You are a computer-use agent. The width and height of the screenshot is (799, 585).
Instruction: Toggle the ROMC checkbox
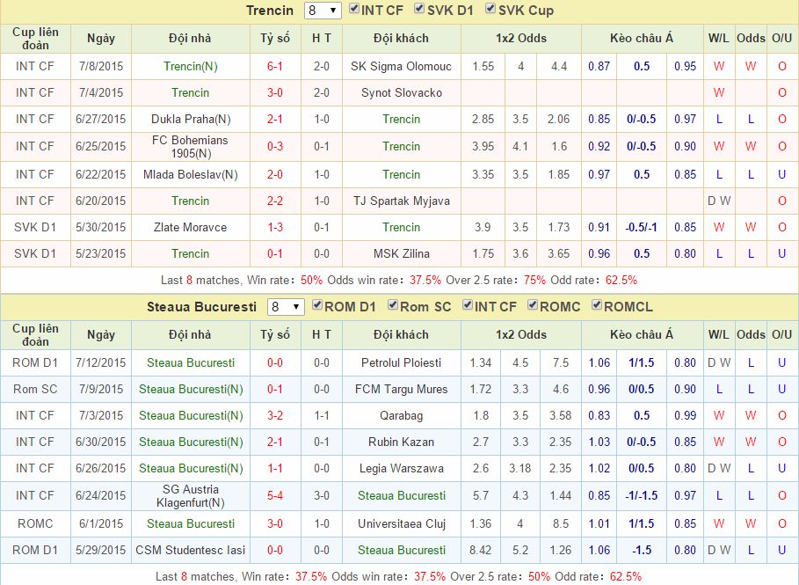point(533,305)
